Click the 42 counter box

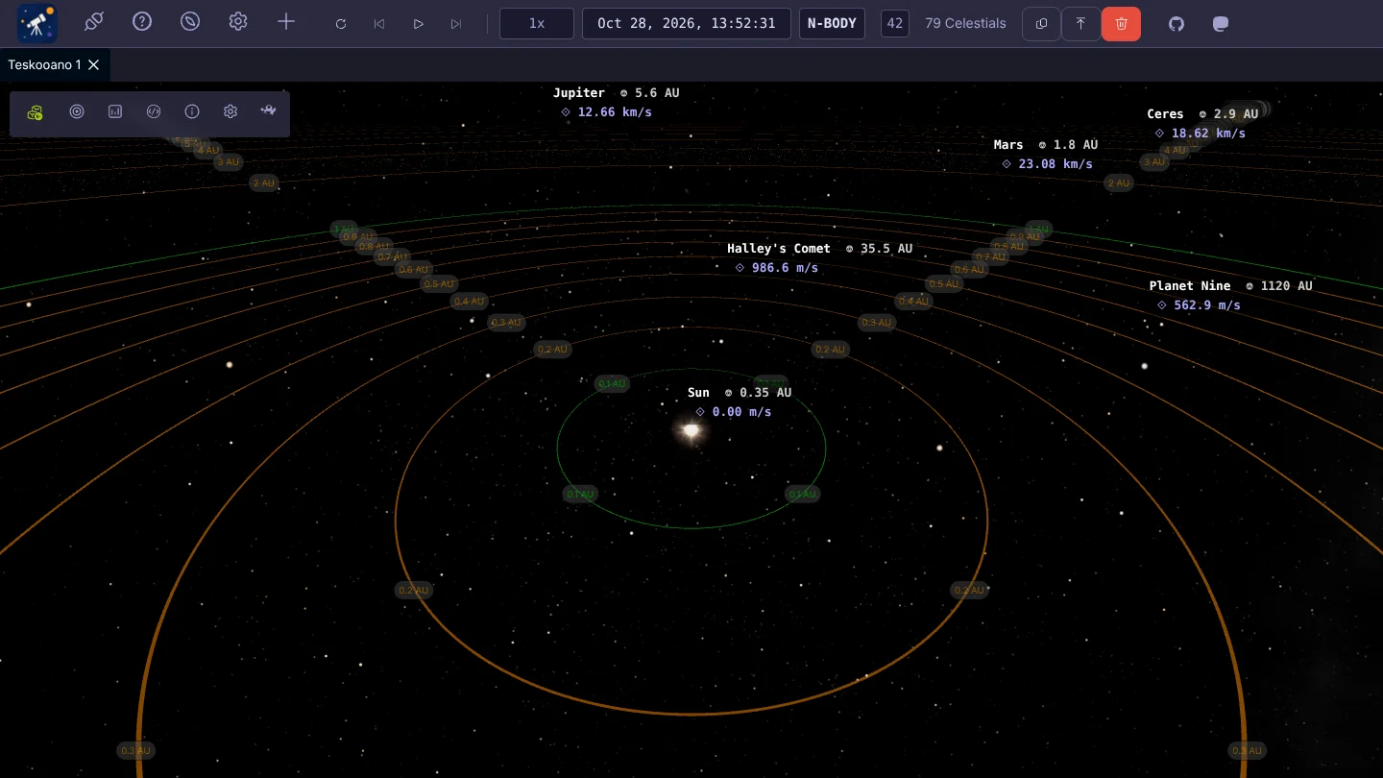pos(895,23)
